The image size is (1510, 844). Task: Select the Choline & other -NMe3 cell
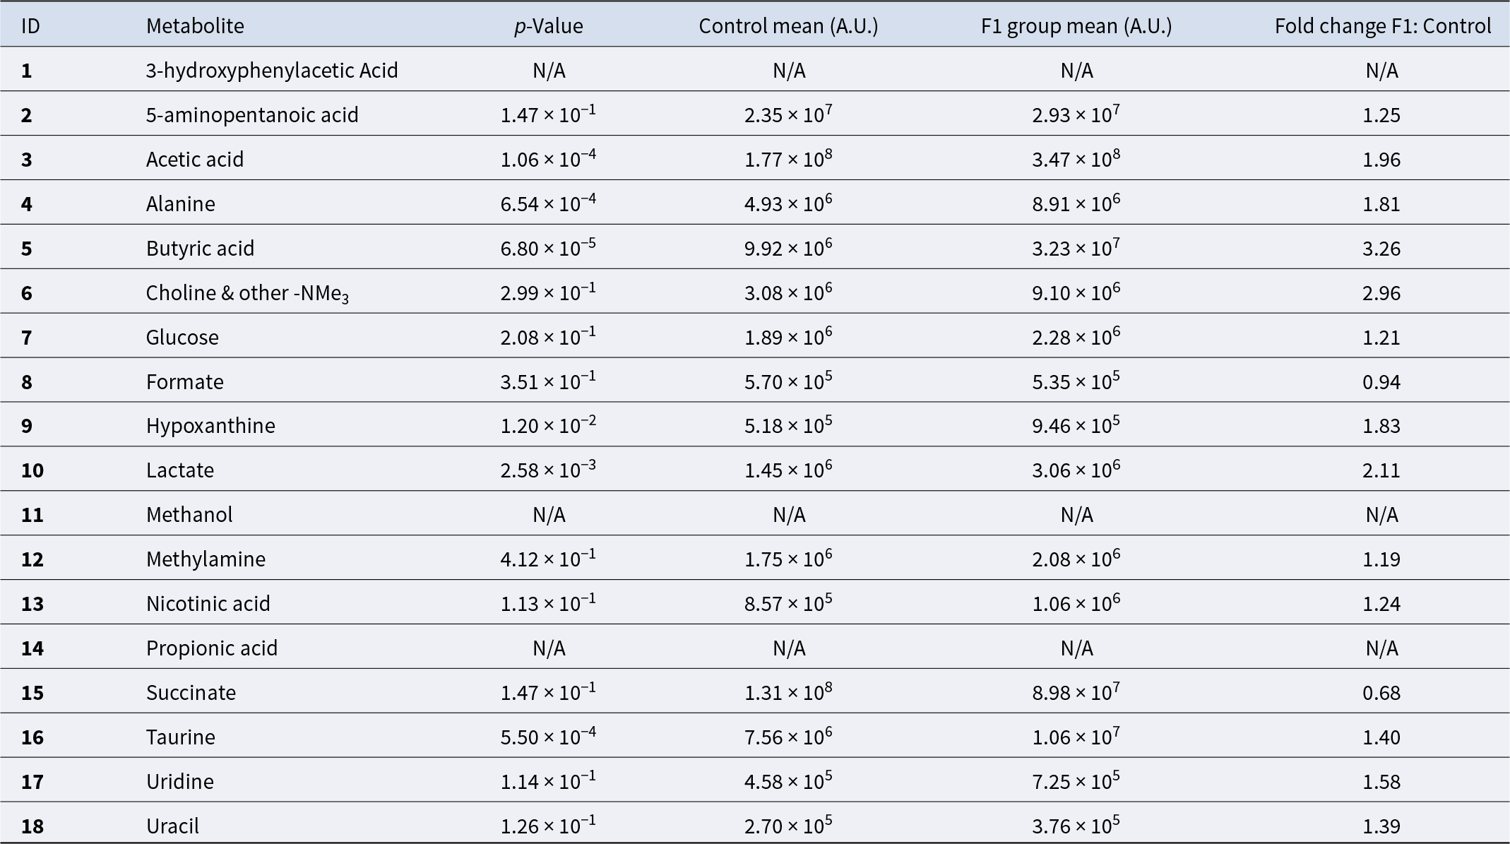247,293
